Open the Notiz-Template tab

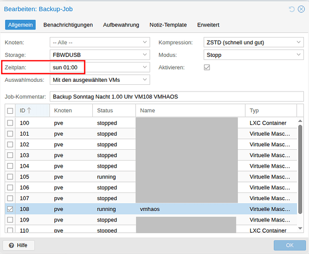coord(168,25)
